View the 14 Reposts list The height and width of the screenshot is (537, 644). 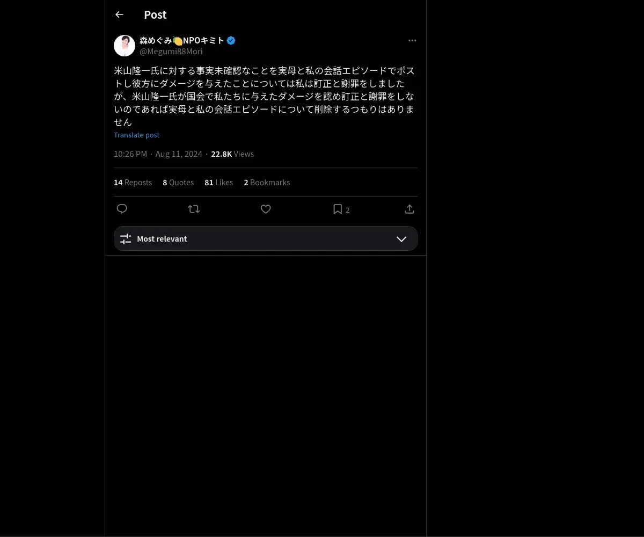pyautogui.click(x=133, y=183)
